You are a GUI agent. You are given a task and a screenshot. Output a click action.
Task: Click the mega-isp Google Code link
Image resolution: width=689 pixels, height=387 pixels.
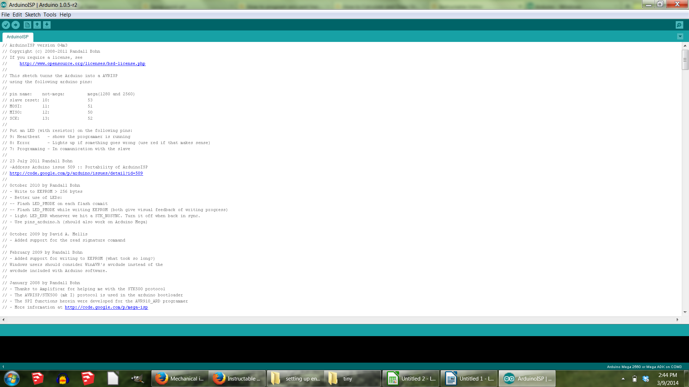[106, 307]
